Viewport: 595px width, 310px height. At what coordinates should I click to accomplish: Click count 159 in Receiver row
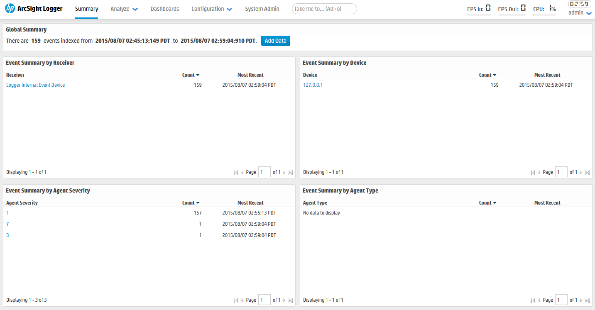[x=198, y=85]
